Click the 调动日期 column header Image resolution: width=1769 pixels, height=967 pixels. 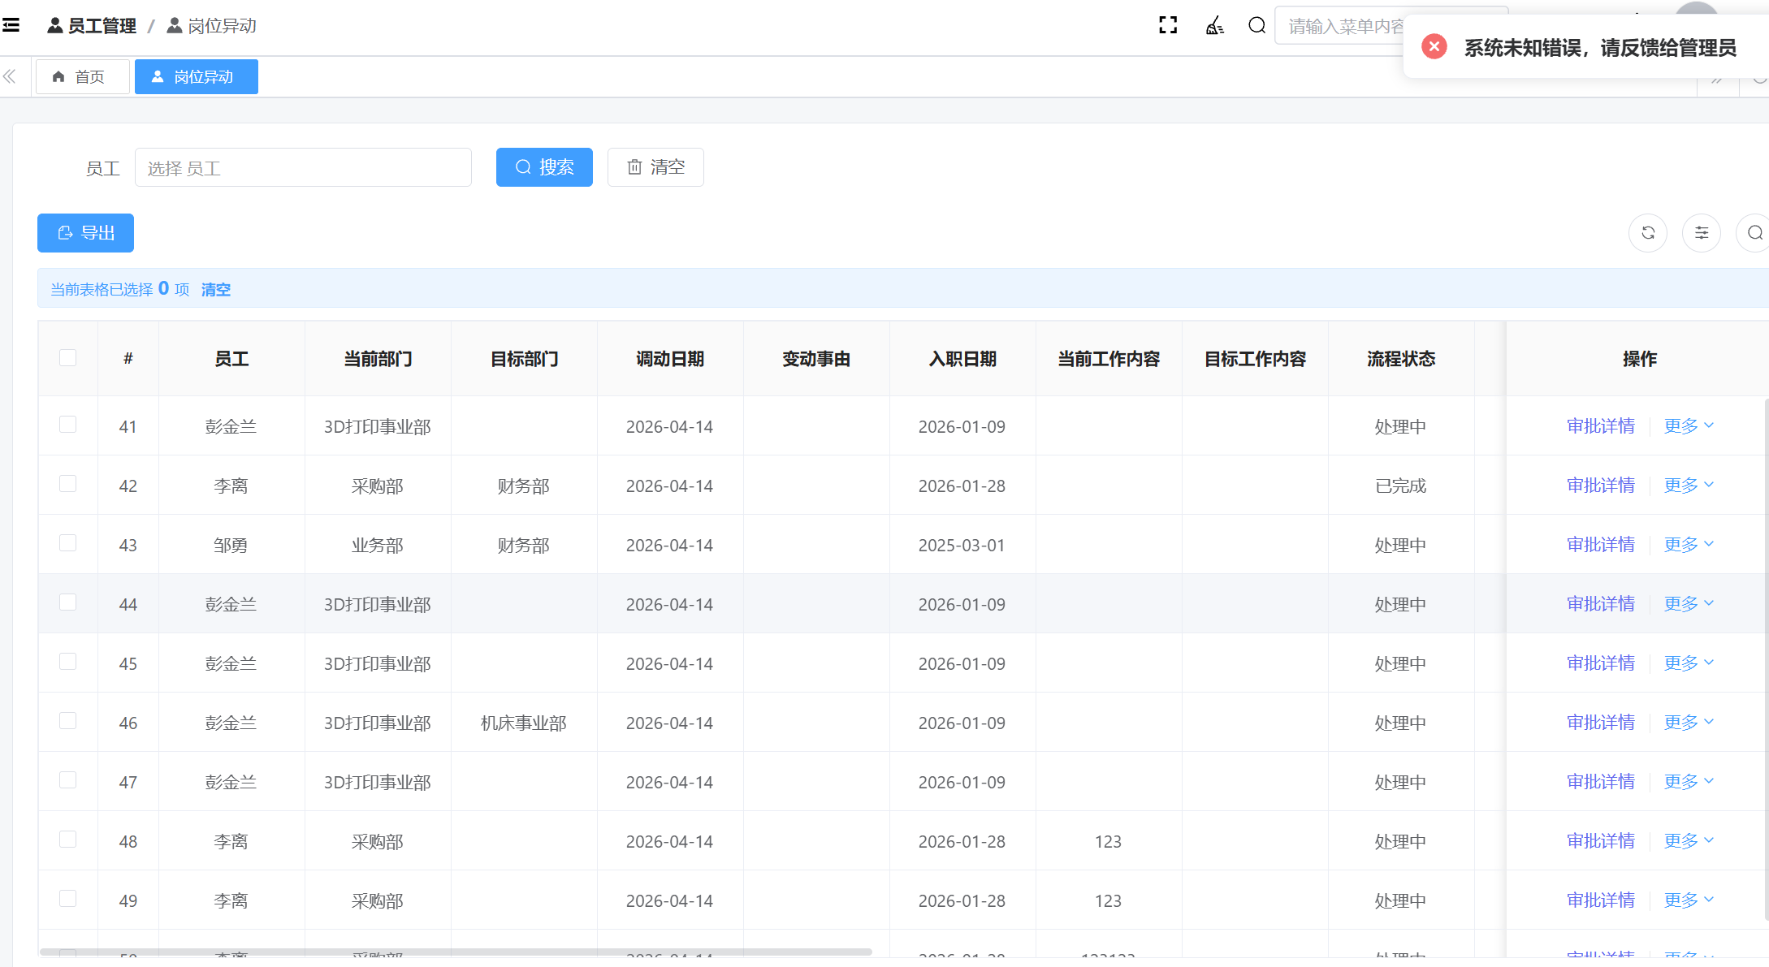click(x=670, y=359)
